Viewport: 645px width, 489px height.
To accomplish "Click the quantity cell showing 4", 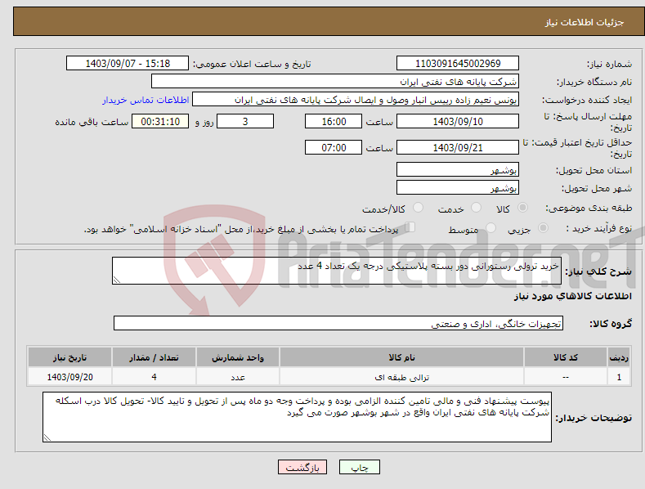I will (154, 377).
